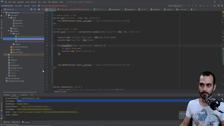224x126 pixels.
Task: Expand the node_modules folder
Action: 6,55
